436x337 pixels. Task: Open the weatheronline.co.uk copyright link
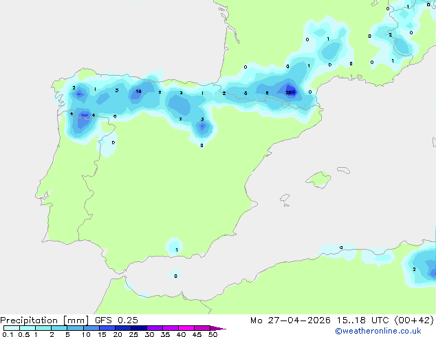pos(378,331)
